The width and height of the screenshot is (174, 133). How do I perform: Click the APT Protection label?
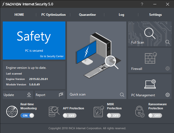(73, 108)
